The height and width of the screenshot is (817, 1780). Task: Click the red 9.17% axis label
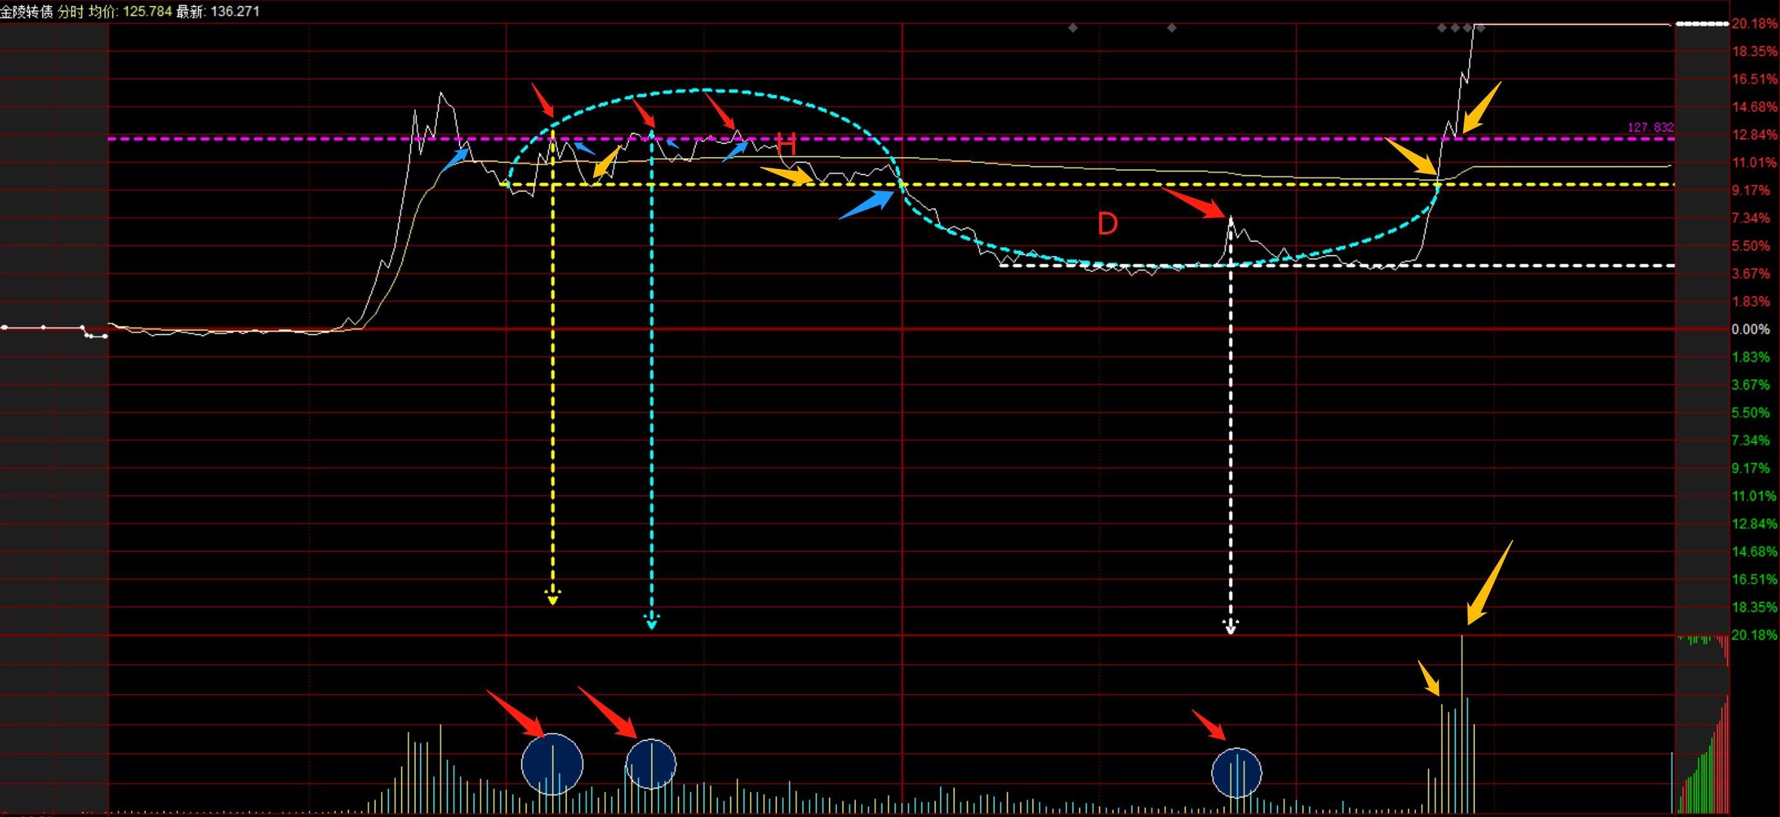point(1751,191)
